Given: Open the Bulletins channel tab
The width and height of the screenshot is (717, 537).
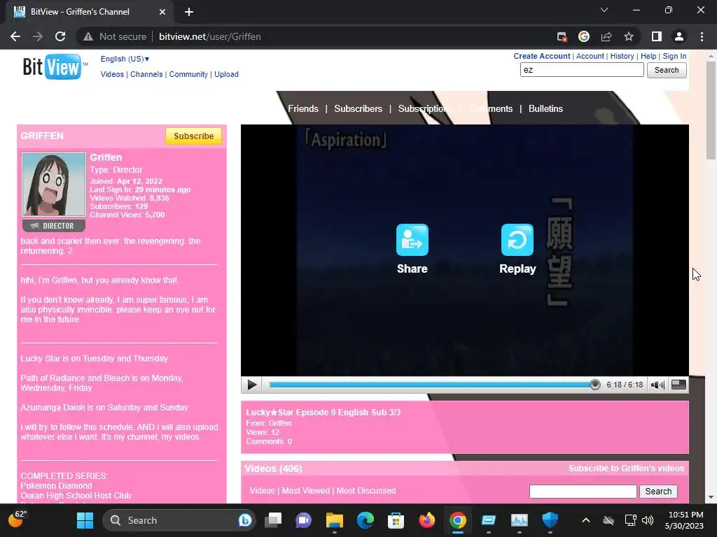Looking at the screenshot, I should point(545,108).
